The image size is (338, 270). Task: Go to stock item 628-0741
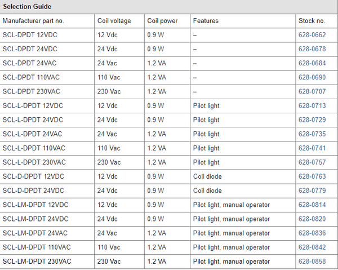click(312, 148)
